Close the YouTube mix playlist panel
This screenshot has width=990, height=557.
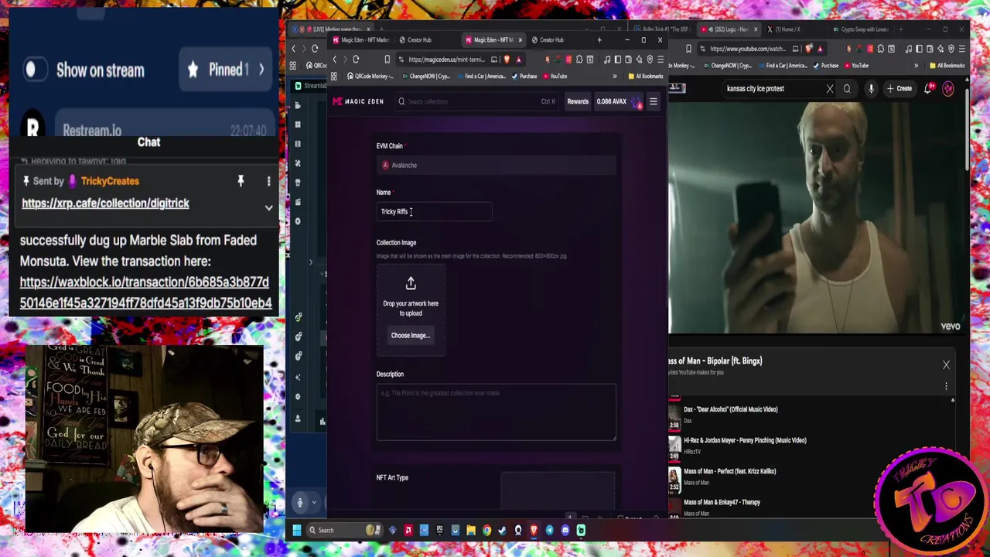946,364
